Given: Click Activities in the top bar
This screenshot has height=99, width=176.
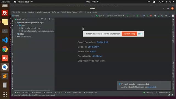Looking at the screenshot, I should coord(5,2).
